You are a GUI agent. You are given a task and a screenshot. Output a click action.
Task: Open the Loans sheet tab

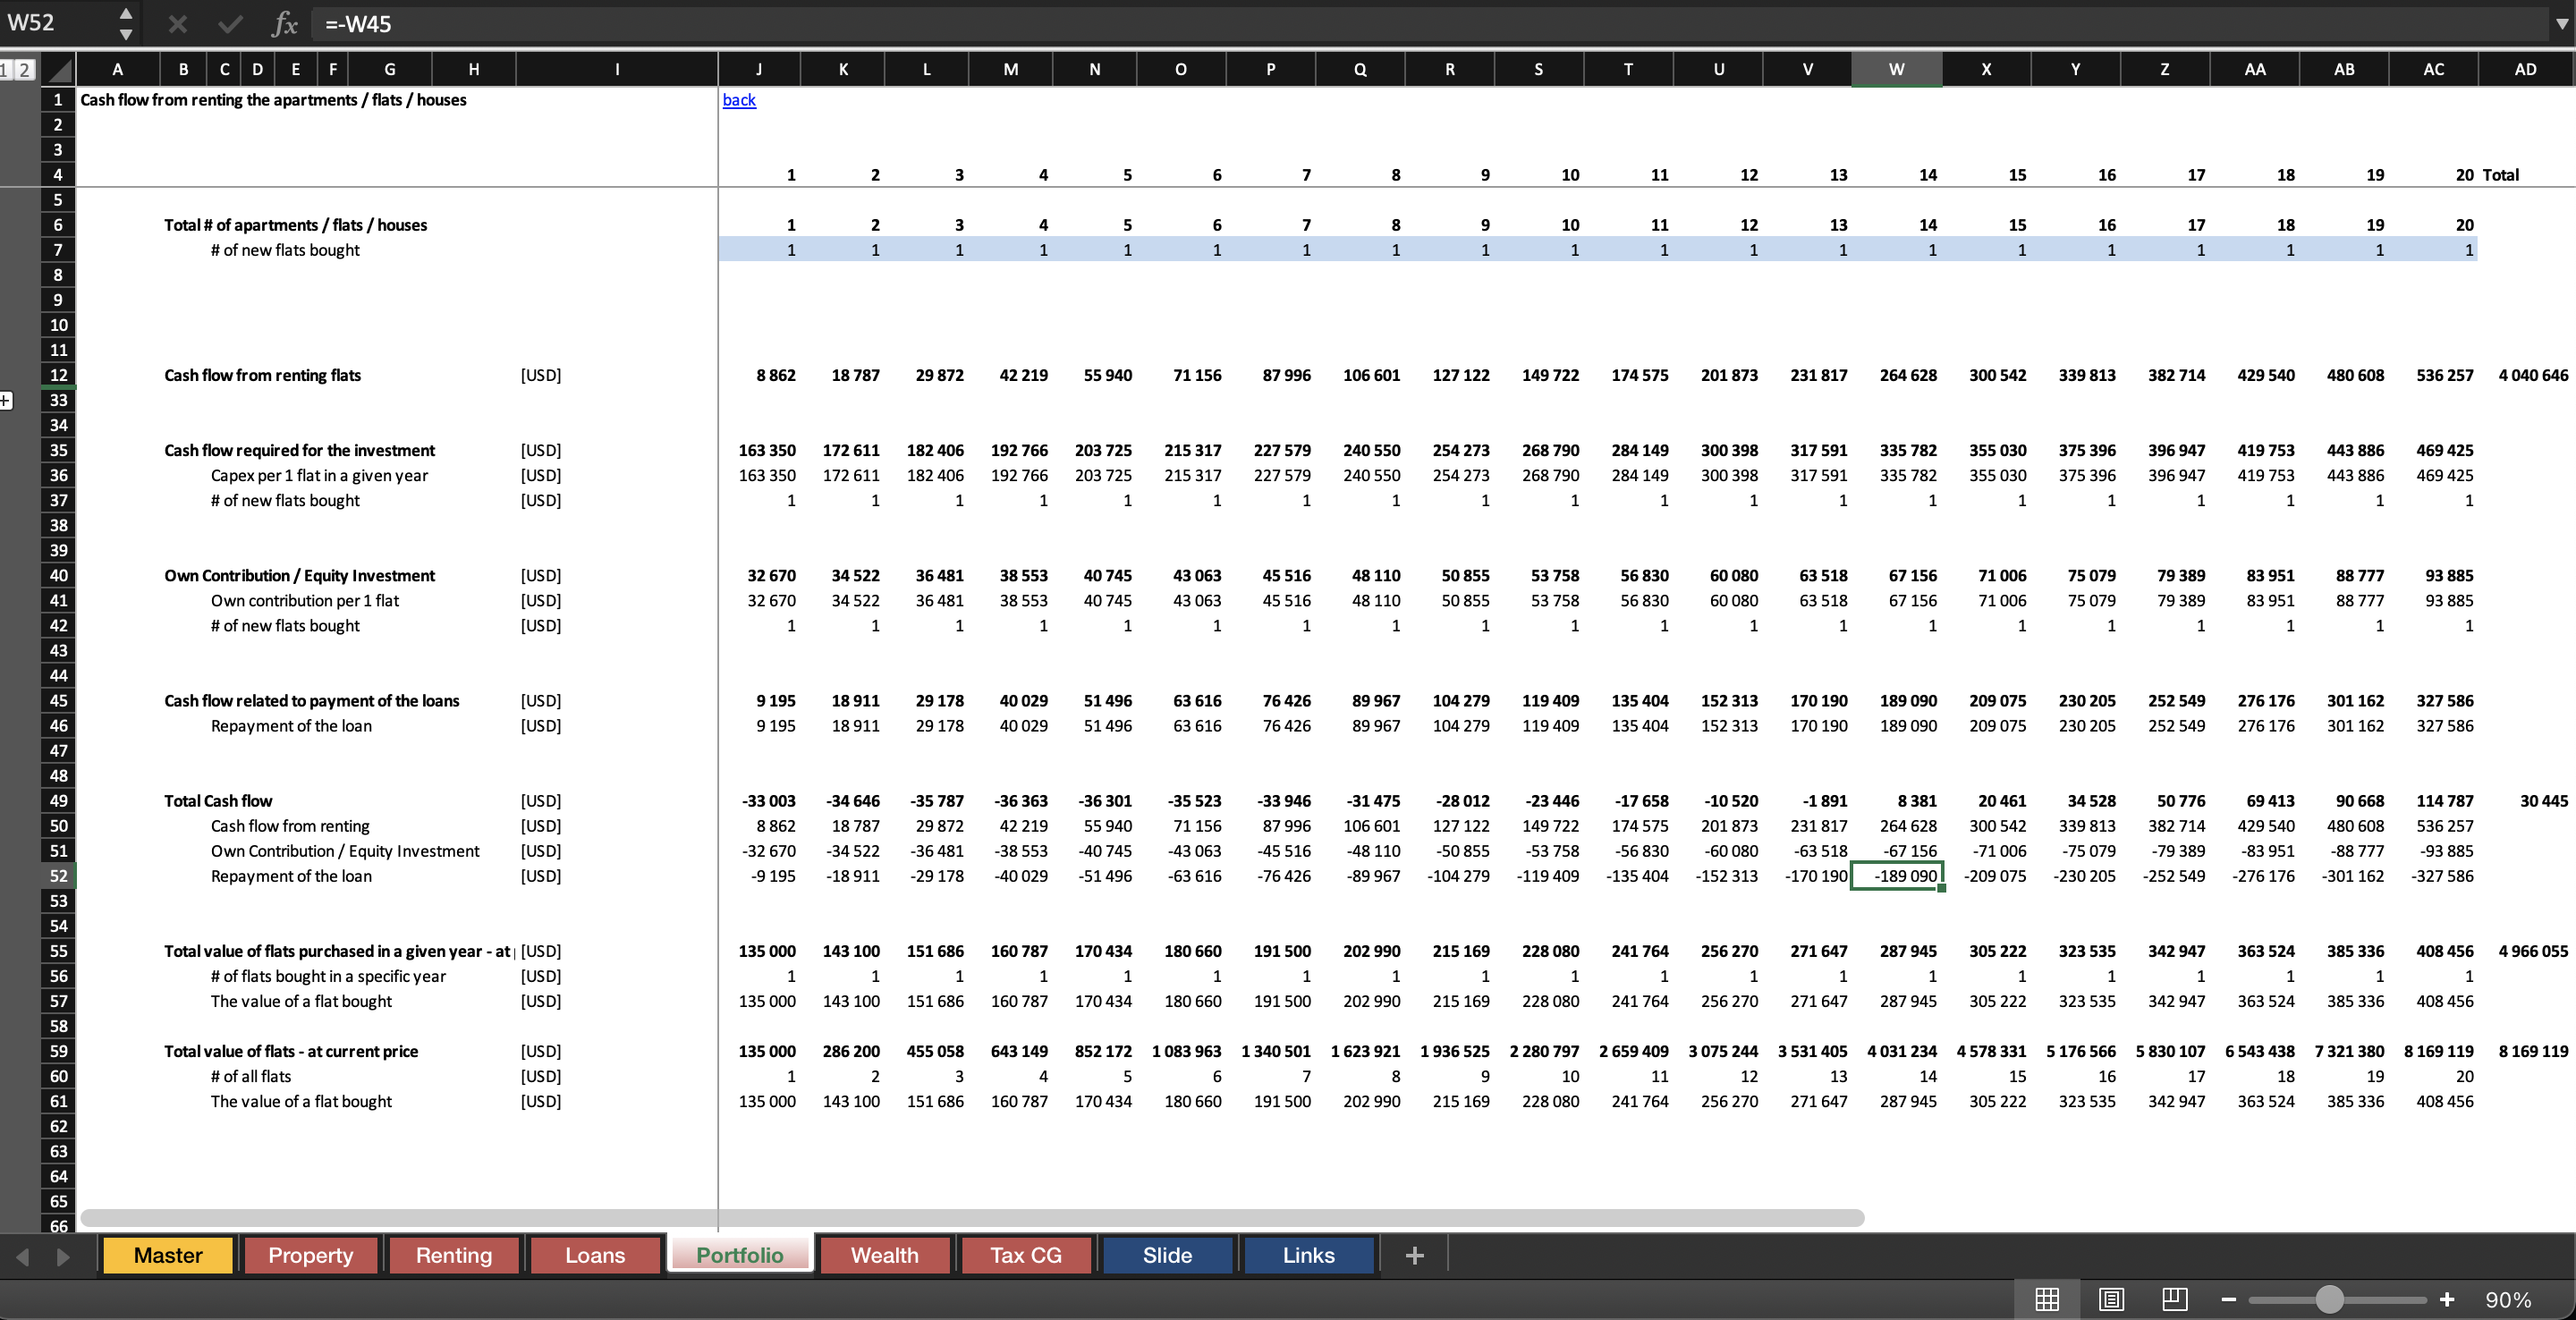(x=595, y=1255)
